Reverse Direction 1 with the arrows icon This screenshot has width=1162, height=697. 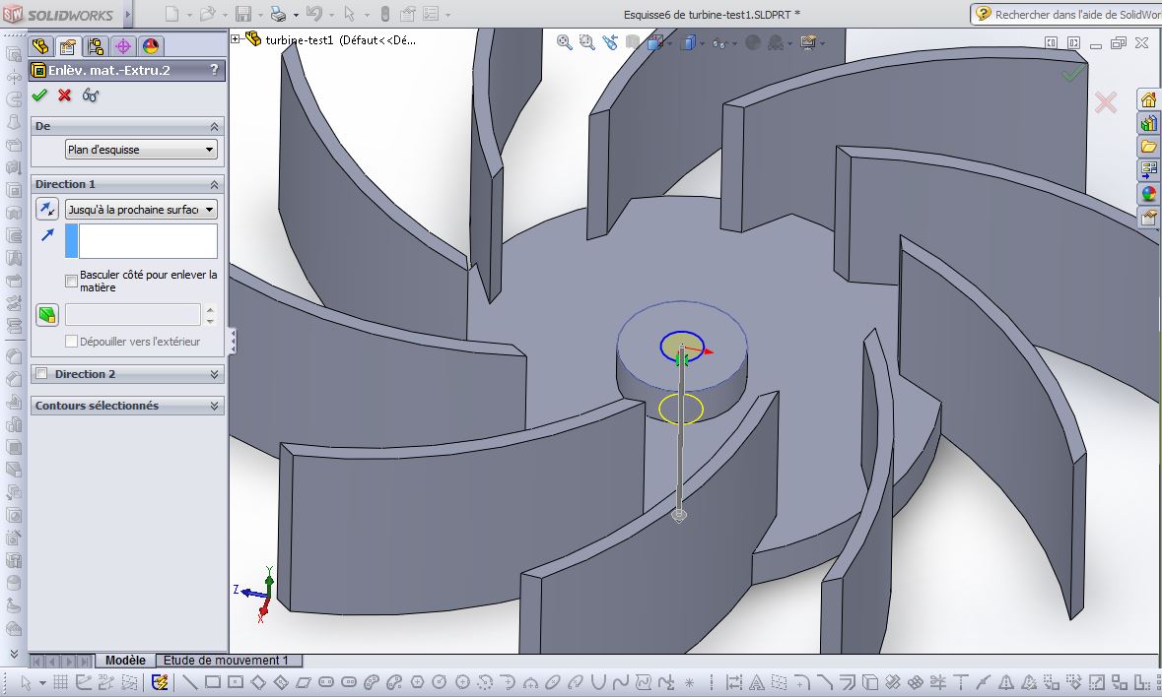coord(46,209)
